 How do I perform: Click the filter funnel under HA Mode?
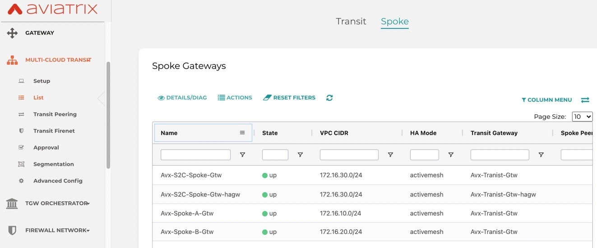point(451,155)
